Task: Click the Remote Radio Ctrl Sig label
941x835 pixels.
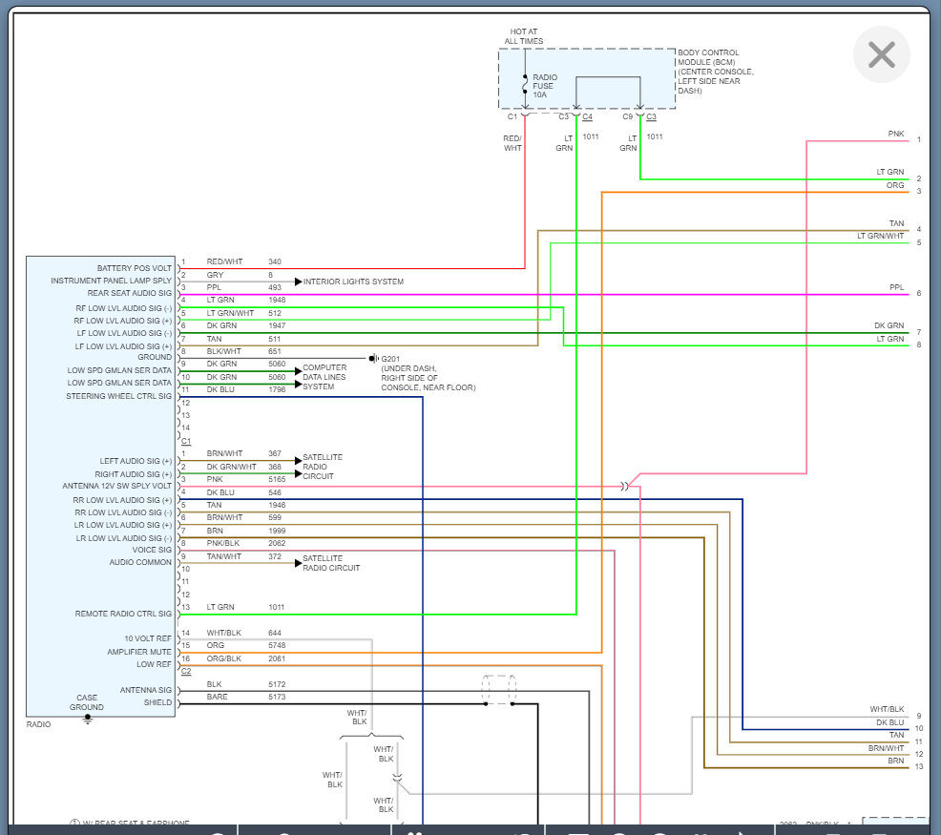Action: (123, 614)
